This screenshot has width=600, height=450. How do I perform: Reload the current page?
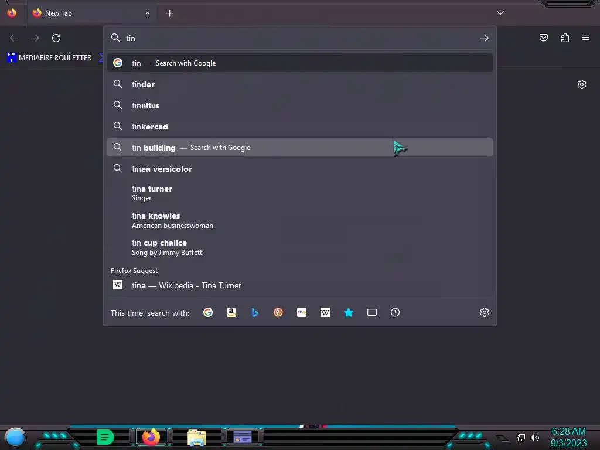point(56,38)
